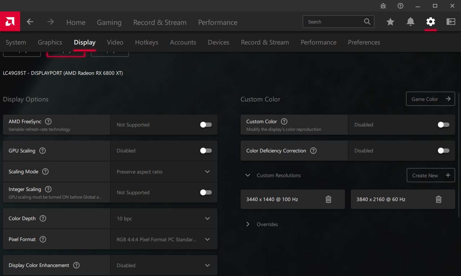Show help for Pixel Format
Image resolution: width=461 pixels, height=276 pixels.
tap(43, 239)
